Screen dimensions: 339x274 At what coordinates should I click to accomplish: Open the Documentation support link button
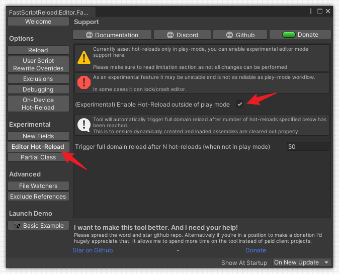pyautogui.click(x=112, y=35)
